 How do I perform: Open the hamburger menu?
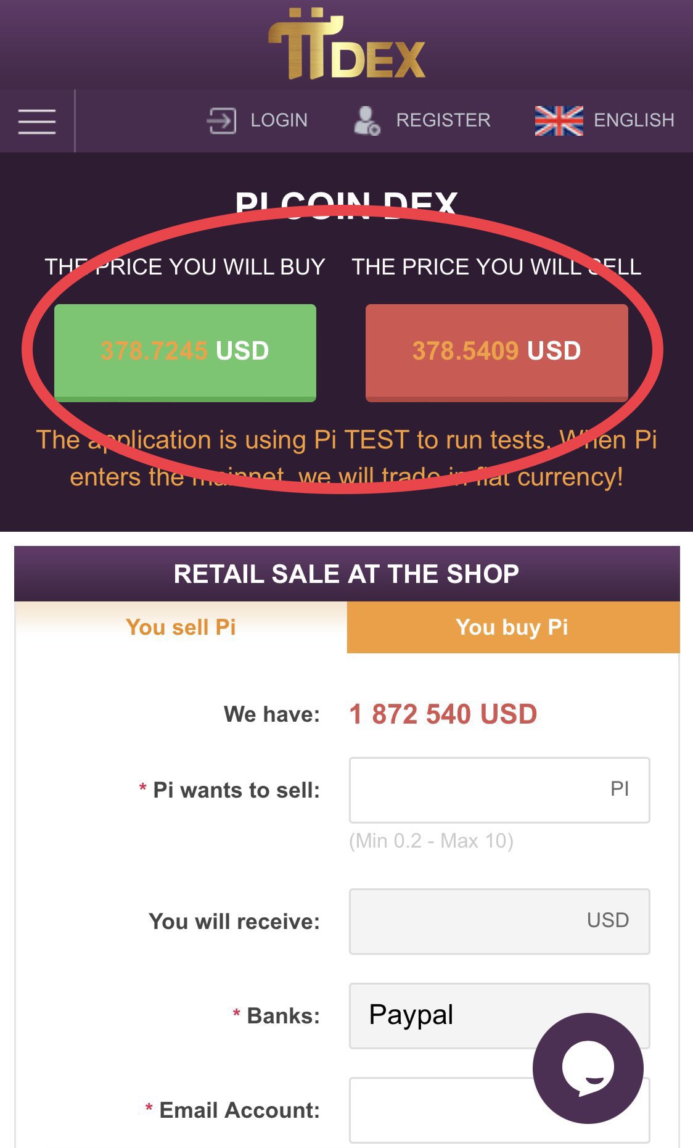click(37, 121)
